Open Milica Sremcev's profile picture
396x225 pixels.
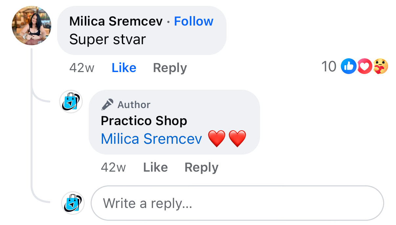[x=32, y=26]
